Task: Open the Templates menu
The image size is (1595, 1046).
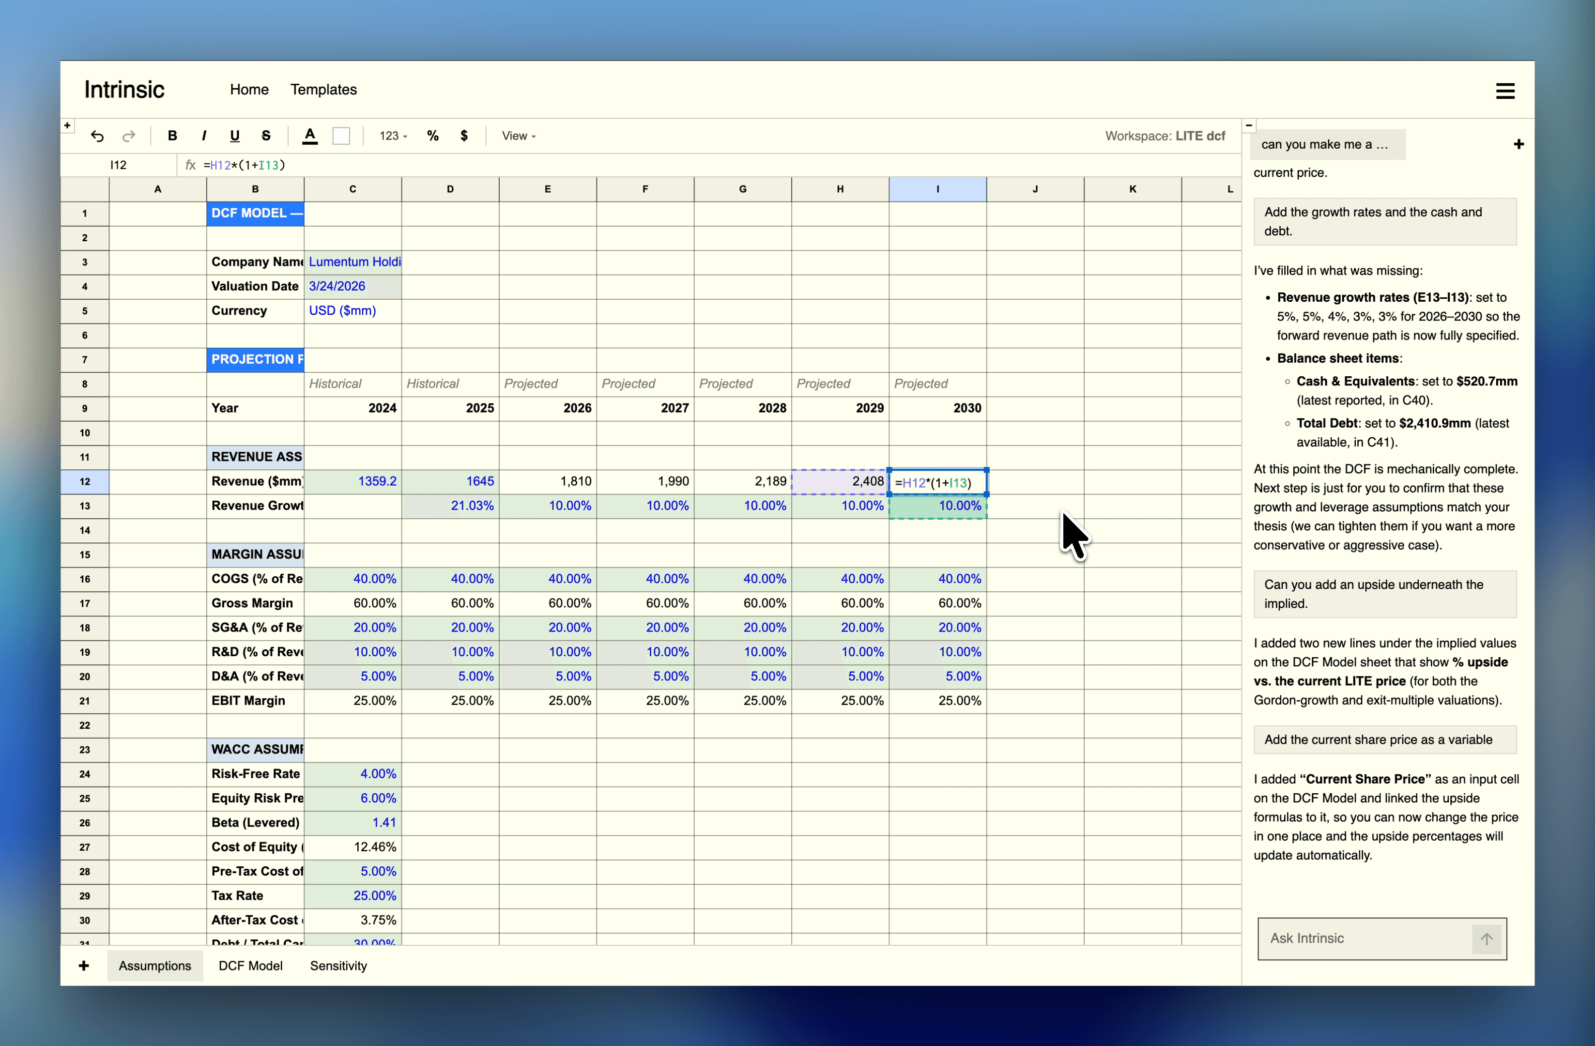Action: pyautogui.click(x=323, y=89)
